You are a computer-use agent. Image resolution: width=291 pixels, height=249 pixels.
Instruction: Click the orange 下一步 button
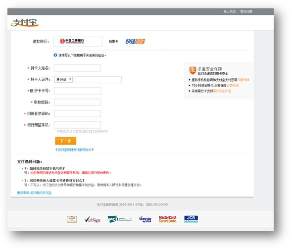66,141
